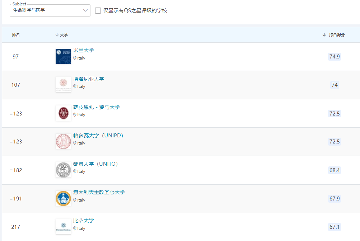Click location pin under 意大利天主教圣心大学
360x241 pixels.
(x=75, y=200)
